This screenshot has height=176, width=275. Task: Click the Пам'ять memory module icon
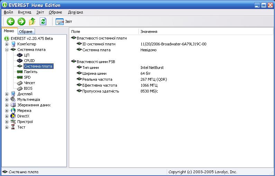point(20,72)
